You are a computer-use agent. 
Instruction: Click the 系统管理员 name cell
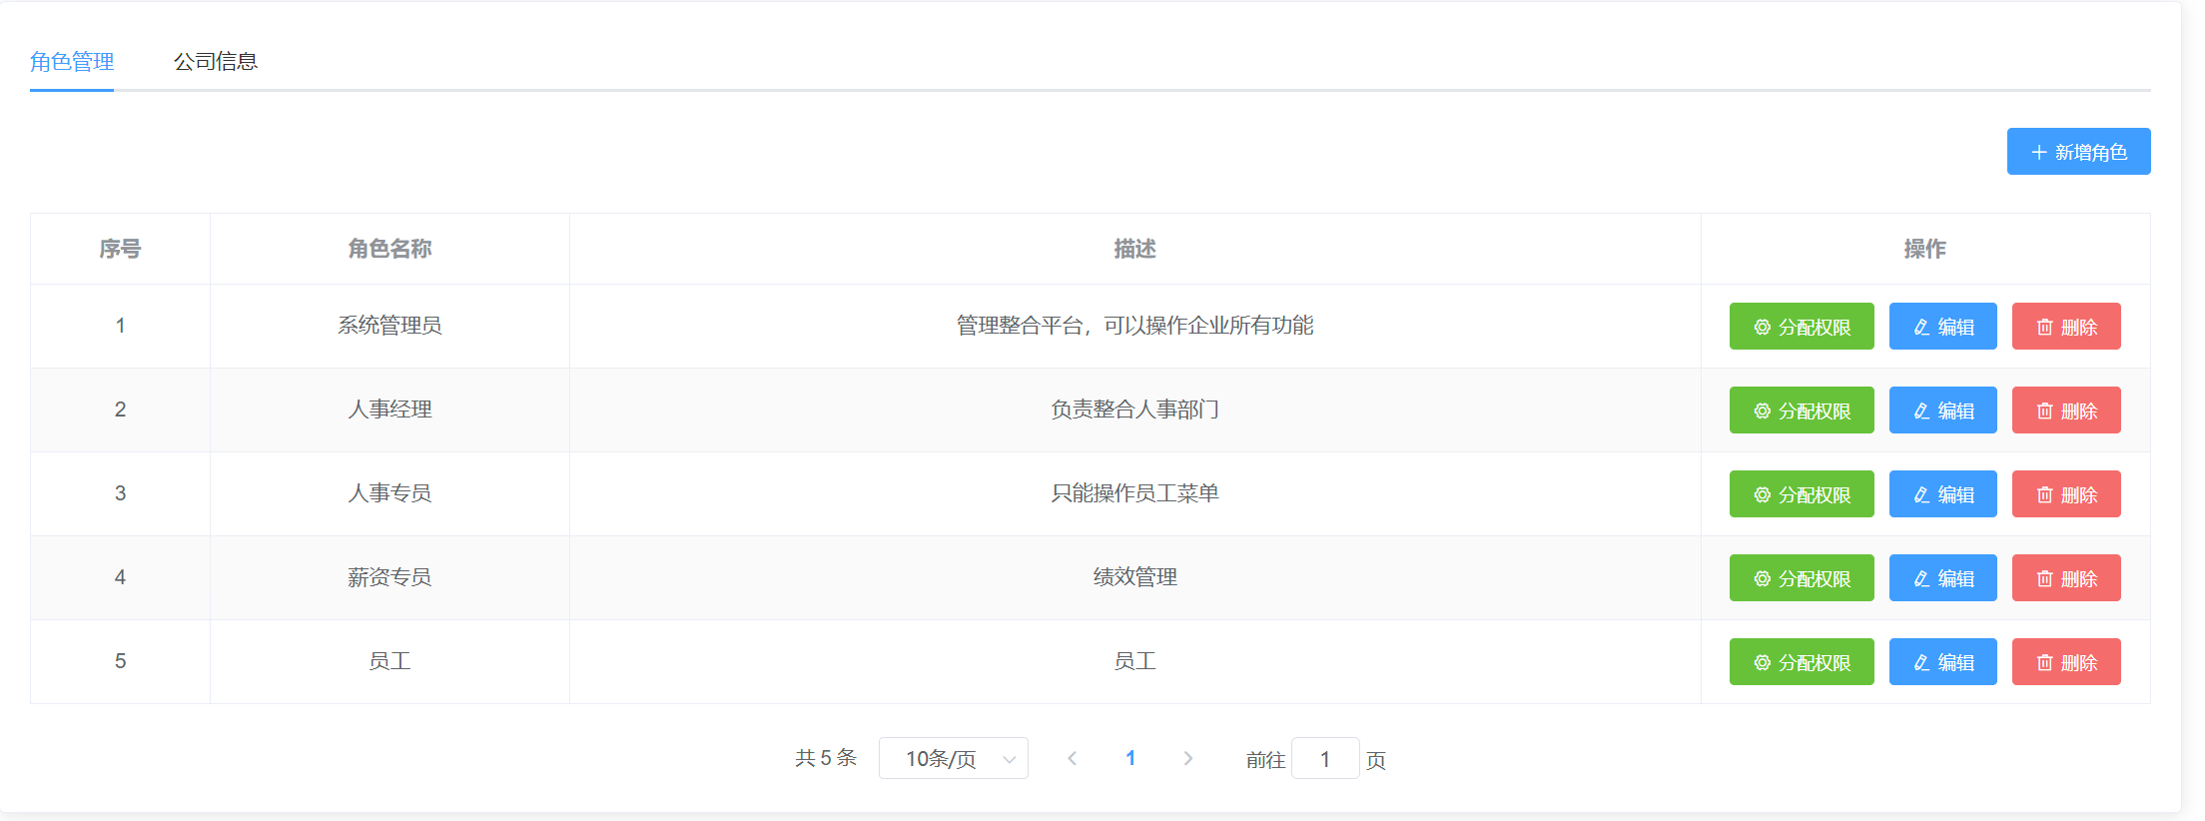[x=389, y=326]
